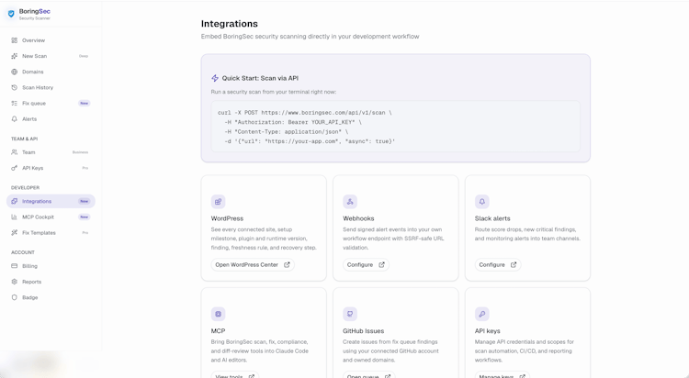Click the MCP Cockpit chart icon

pyautogui.click(x=14, y=217)
